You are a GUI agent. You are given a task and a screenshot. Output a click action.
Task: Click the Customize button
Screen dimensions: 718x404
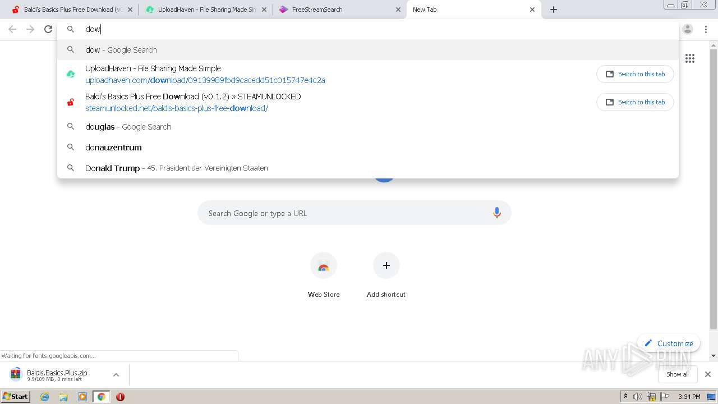669,343
